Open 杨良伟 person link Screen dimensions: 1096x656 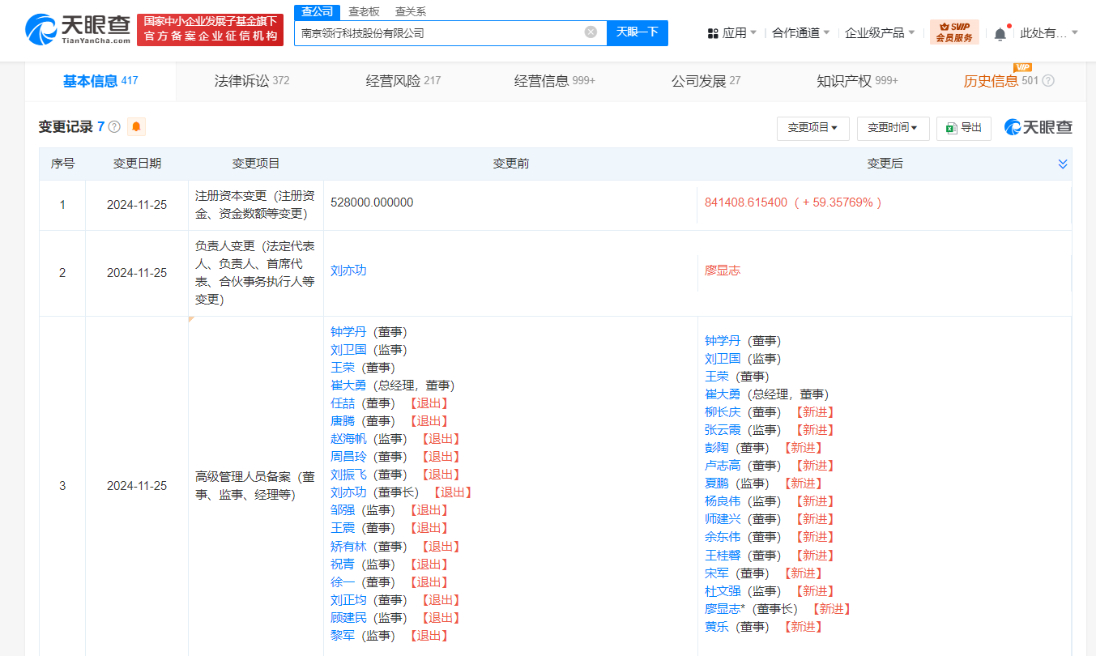click(723, 501)
